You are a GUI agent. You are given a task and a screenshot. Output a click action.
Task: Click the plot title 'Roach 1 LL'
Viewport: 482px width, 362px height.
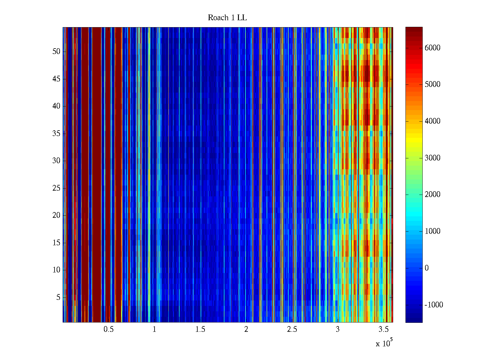coord(227,18)
